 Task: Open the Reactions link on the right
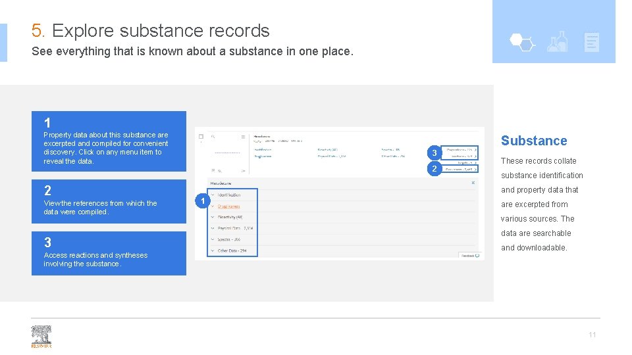pyautogui.click(x=464, y=156)
